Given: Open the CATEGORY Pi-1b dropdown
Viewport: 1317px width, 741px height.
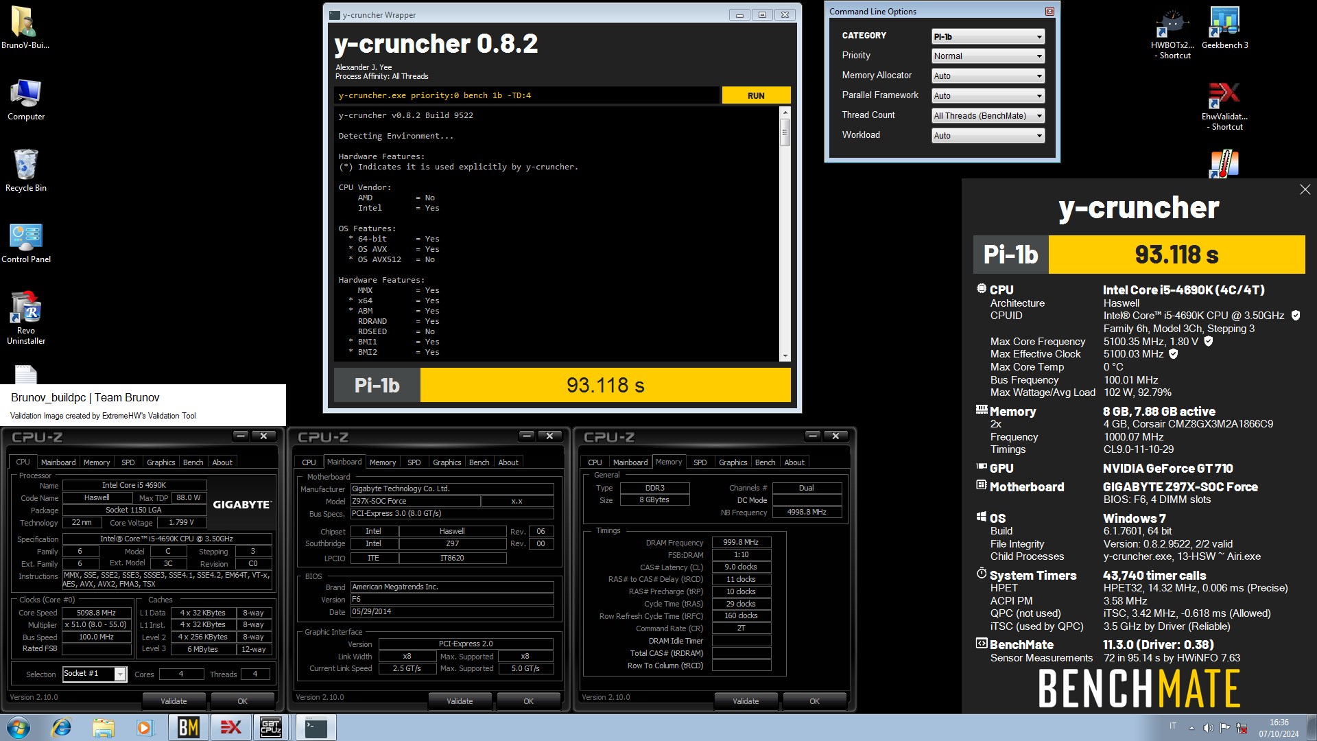Looking at the screenshot, I should coord(988,36).
